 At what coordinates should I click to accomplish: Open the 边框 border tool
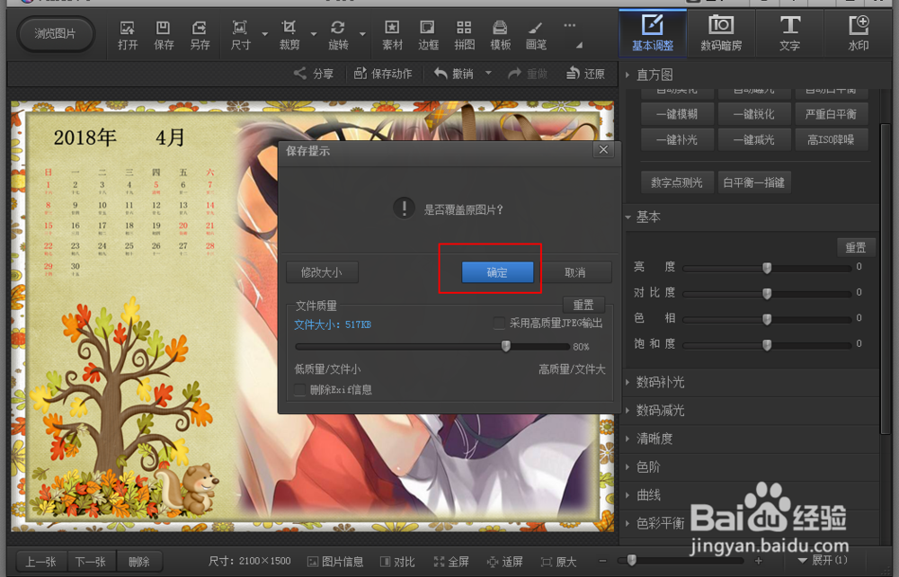[428, 35]
